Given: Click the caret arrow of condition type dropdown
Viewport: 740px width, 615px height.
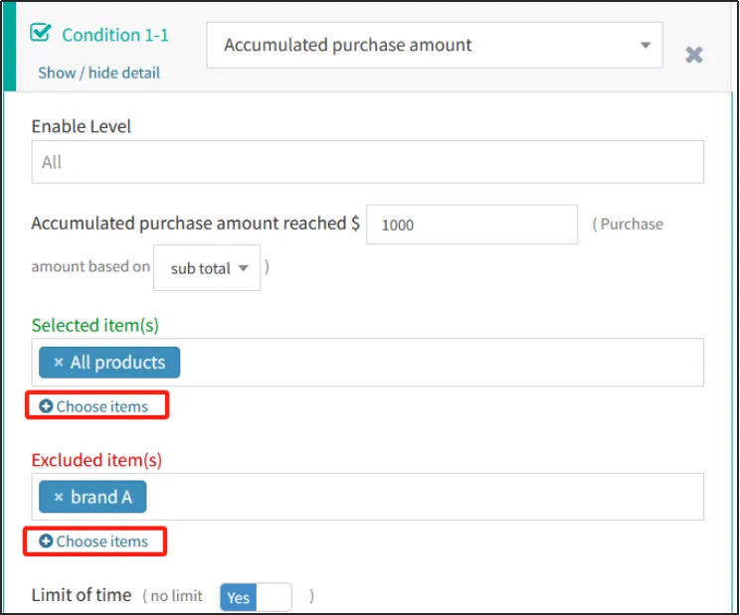Looking at the screenshot, I should (x=646, y=45).
